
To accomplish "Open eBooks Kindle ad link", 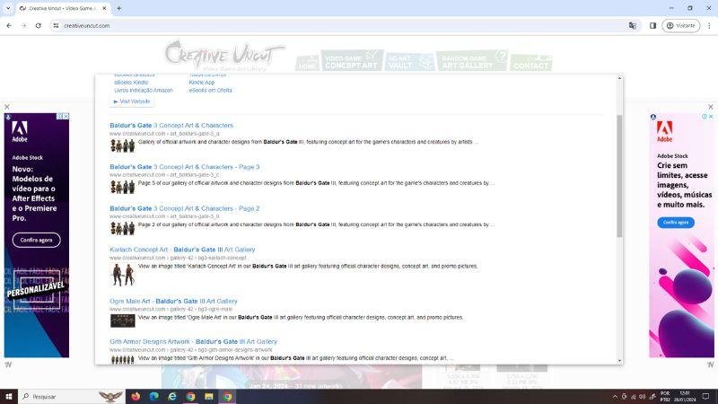I will coord(131,83).
